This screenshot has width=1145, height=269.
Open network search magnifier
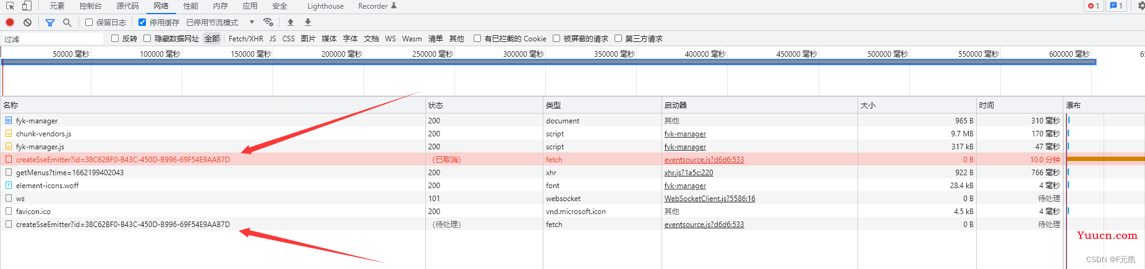point(67,22)
